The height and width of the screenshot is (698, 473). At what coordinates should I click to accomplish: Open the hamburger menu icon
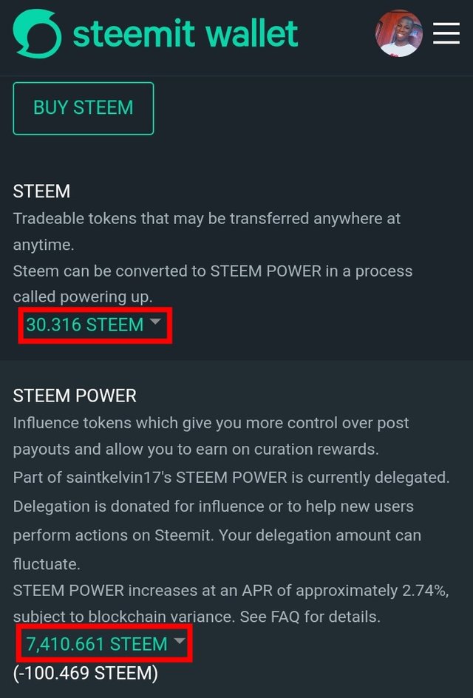click(446, 33)
